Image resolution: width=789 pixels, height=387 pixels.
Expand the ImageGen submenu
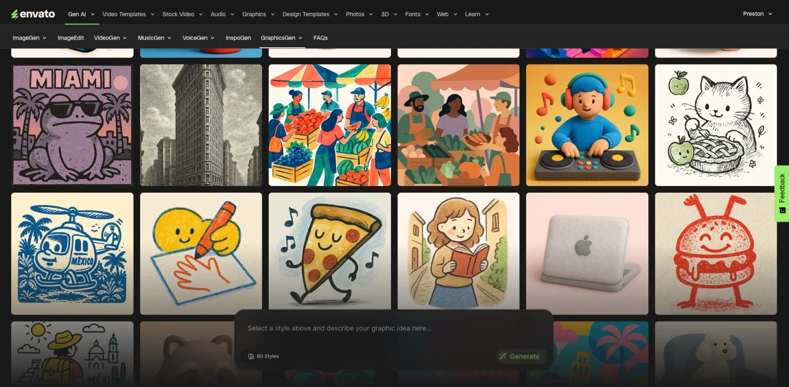[30, 38]
